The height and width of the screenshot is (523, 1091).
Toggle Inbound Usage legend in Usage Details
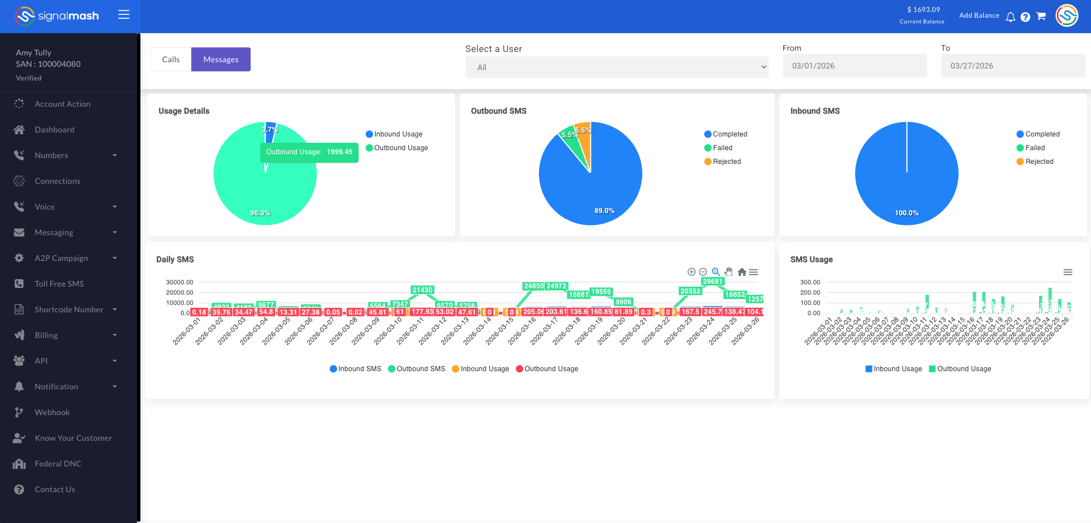tap(394, 134)
